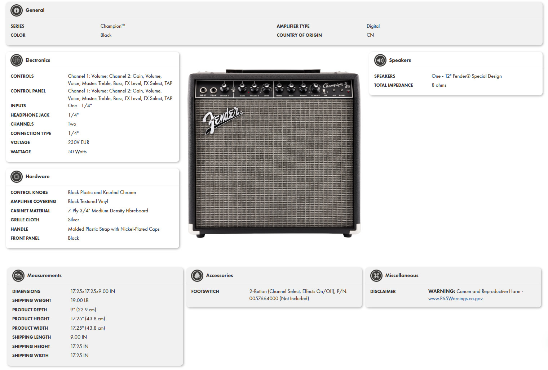Click Molded Plastic Strap handle value
Screen dimensions: 548x370
pyautogui.click(x=114, y=229)
